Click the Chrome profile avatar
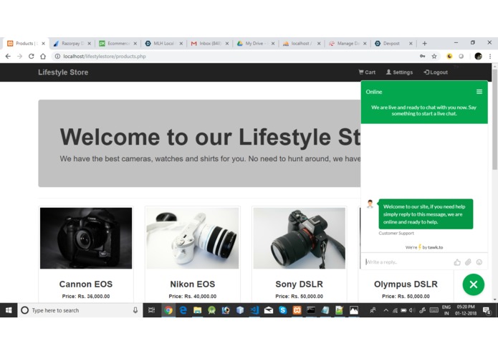Screen dimensions: 498x354 point(479,56)
